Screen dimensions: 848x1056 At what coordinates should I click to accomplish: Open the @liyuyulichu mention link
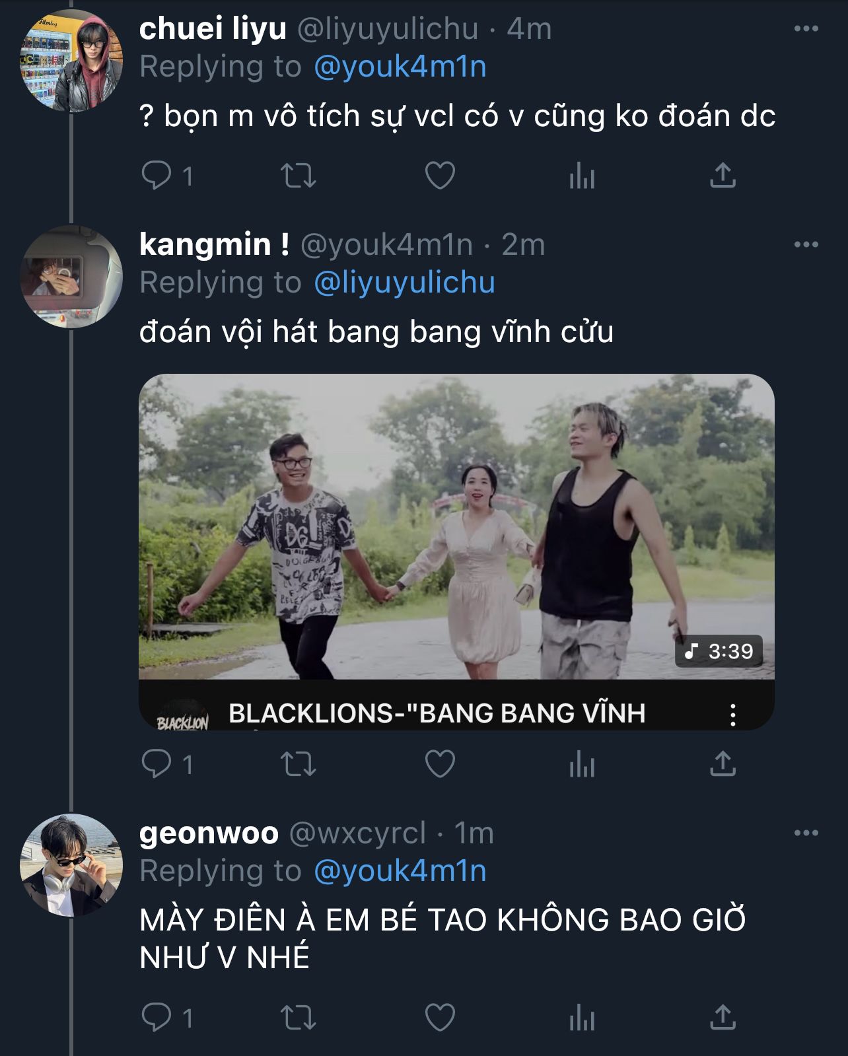404,283
